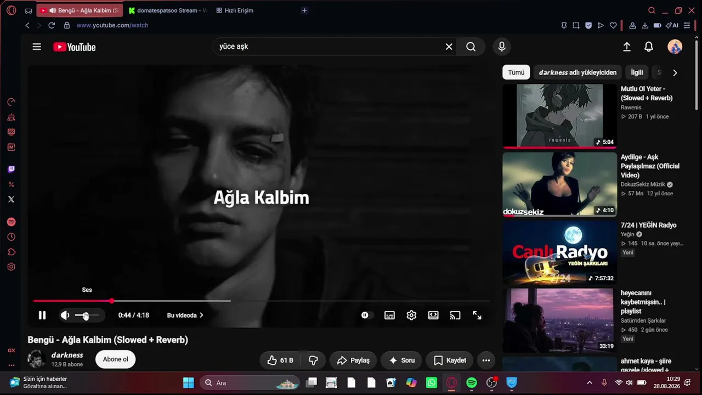
Task: Open the X icon in the Opera sidebar
Action: [11, 199]
